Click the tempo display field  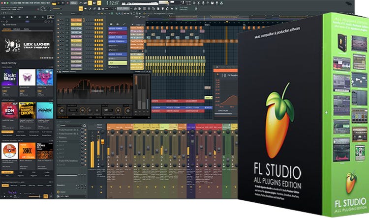pyautogui.click(x=74, y=3)
